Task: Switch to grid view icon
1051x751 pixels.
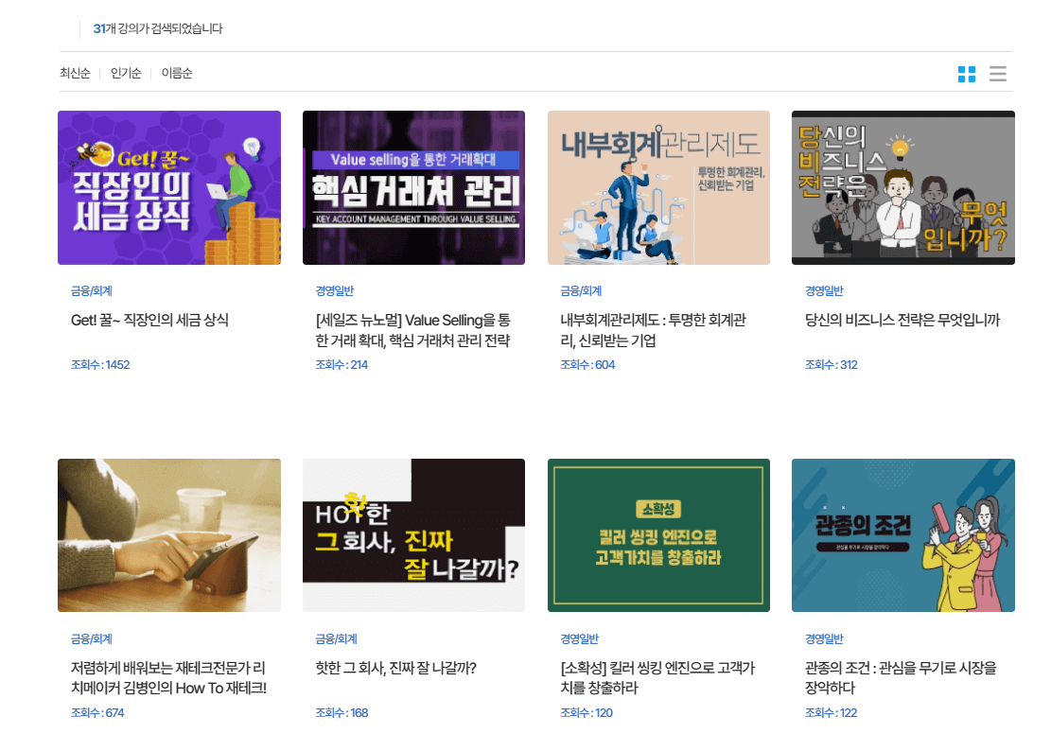Action: [967, 74]
